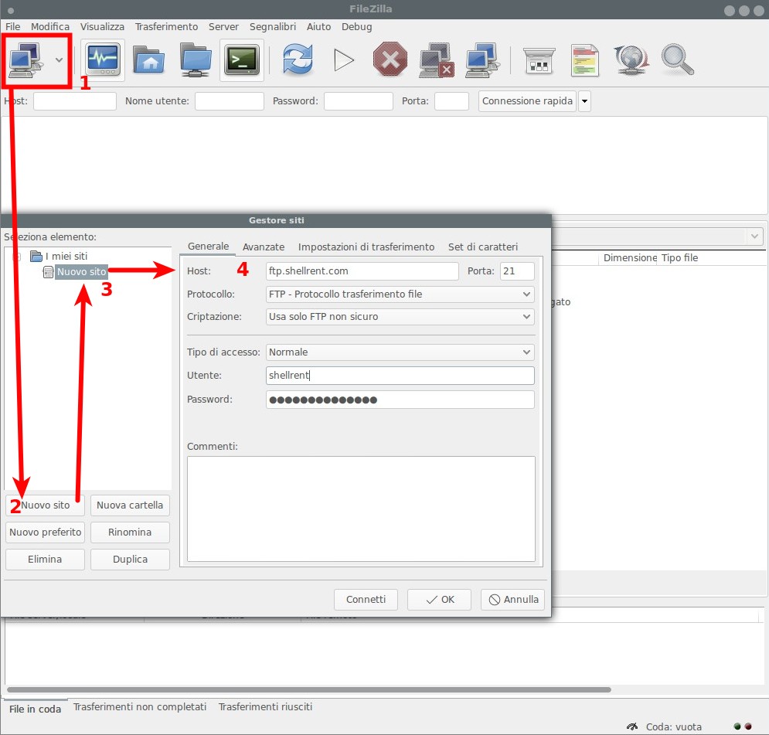Open the Segnalibri menu
769x735 pixels.
(x=273, y=26)
